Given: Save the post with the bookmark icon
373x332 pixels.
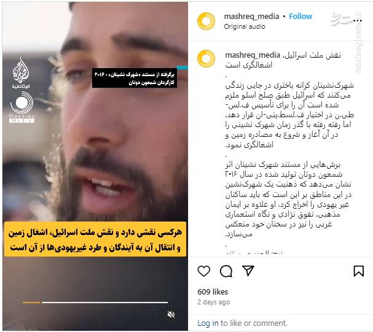Looking at the screenshot, I should (x=359, y=271).
